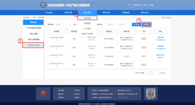Go to 平台首页 tab
Image resolution: width=195 pixels, height=105 pixels.
click(x=49, y=13)
